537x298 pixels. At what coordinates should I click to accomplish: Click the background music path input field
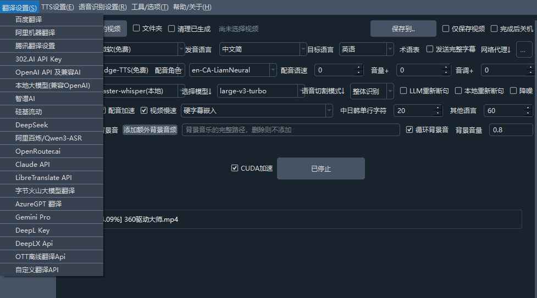point(290,130)
